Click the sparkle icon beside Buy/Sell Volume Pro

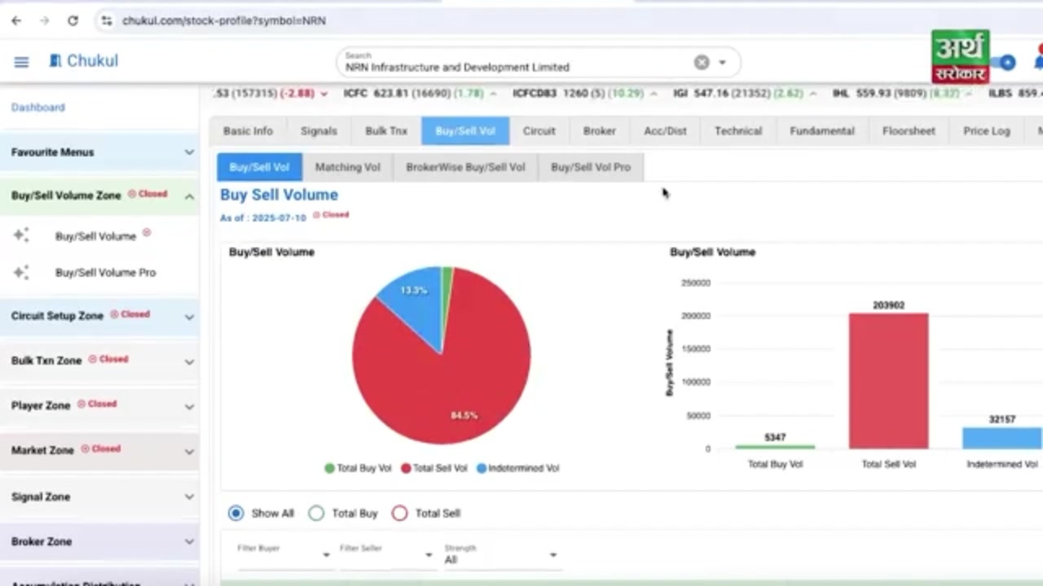click(21, 272)
